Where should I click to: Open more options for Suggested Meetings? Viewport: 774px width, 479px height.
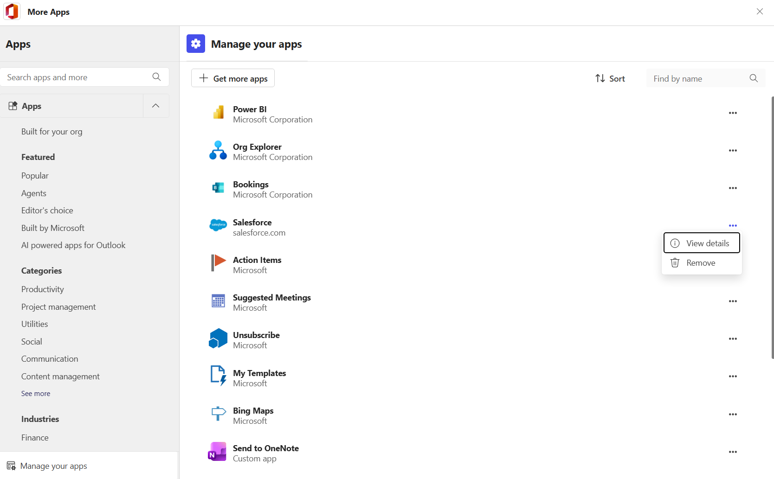tap(733, 301)
